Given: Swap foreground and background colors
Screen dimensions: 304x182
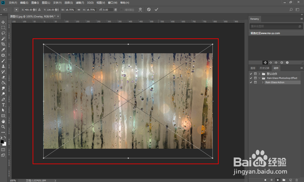Looking at the screenshot, I should tap(5, 137).
